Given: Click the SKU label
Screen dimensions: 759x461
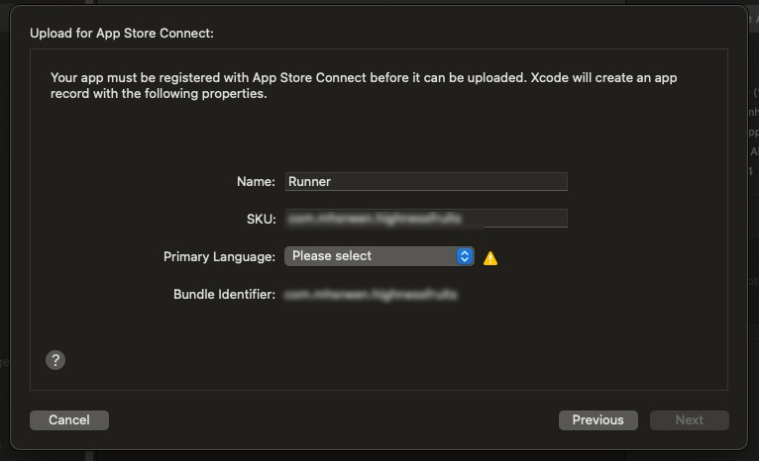Looking at the screenshot, I should (x=261, y=219).
